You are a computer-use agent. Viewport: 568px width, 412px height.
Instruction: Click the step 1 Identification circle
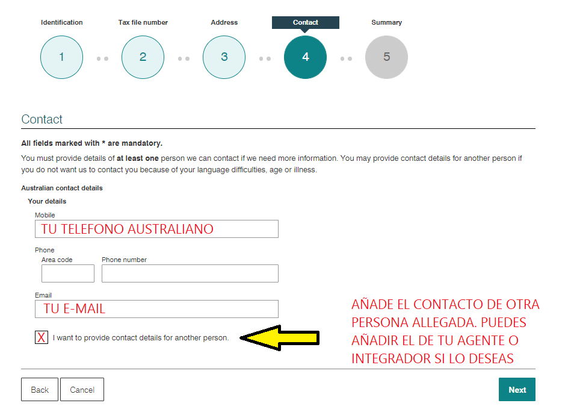pos(61,57)
